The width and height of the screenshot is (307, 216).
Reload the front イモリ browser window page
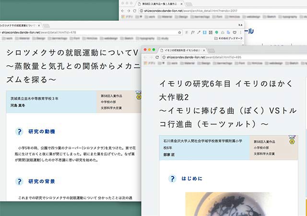coord(157,57)
